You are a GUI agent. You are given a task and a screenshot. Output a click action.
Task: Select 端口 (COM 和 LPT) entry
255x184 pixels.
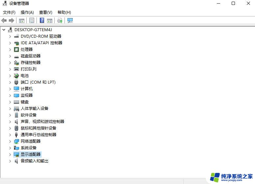(38, 82)
